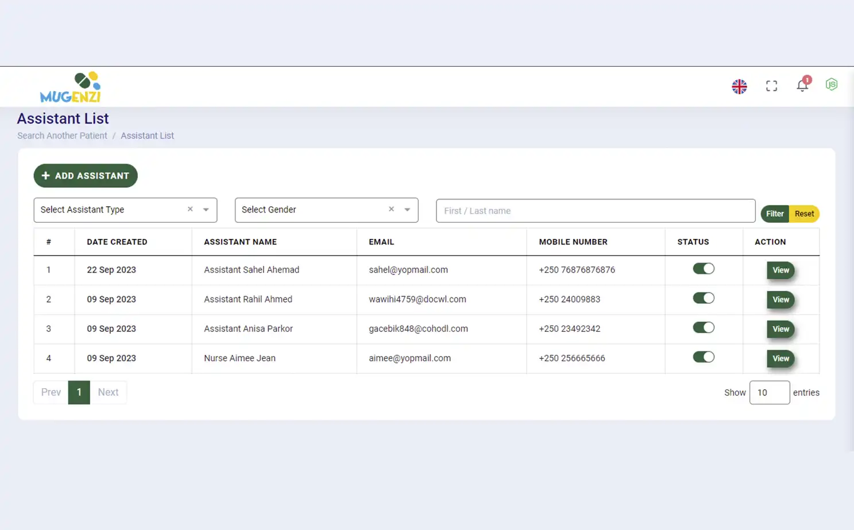This screenshot has height=530, width=854.
Task: Turn off status for Nurse Aimee Jean
Action: click(704, 357)
